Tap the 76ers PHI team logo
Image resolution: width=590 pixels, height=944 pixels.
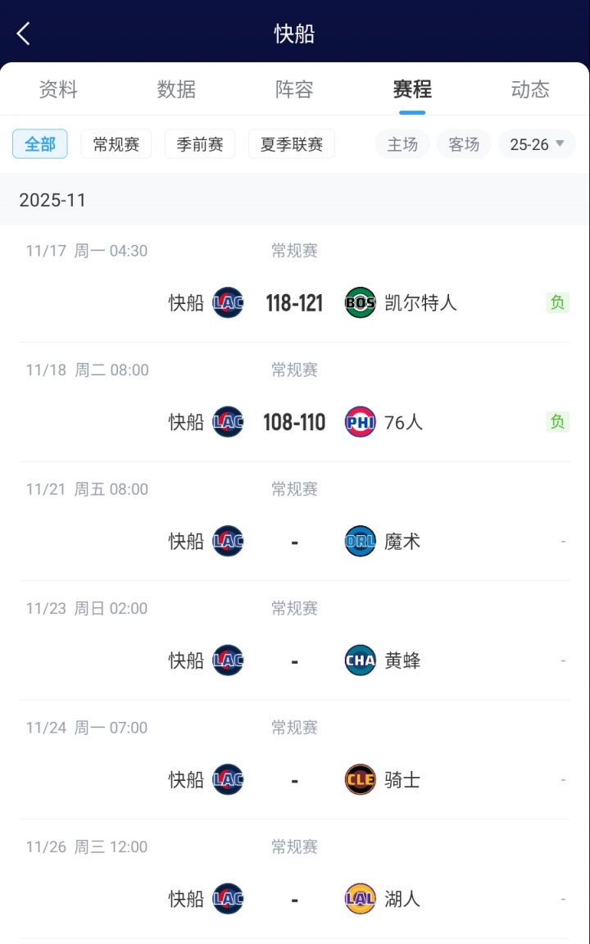point(361,422)
